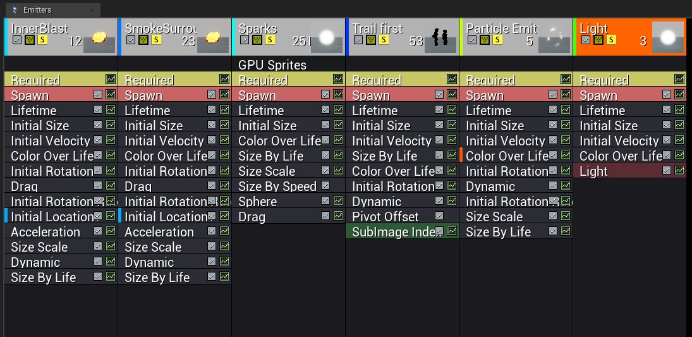
Task: Disable the SmokeSurround emitter checkbox
Action: tap(131, 40)
